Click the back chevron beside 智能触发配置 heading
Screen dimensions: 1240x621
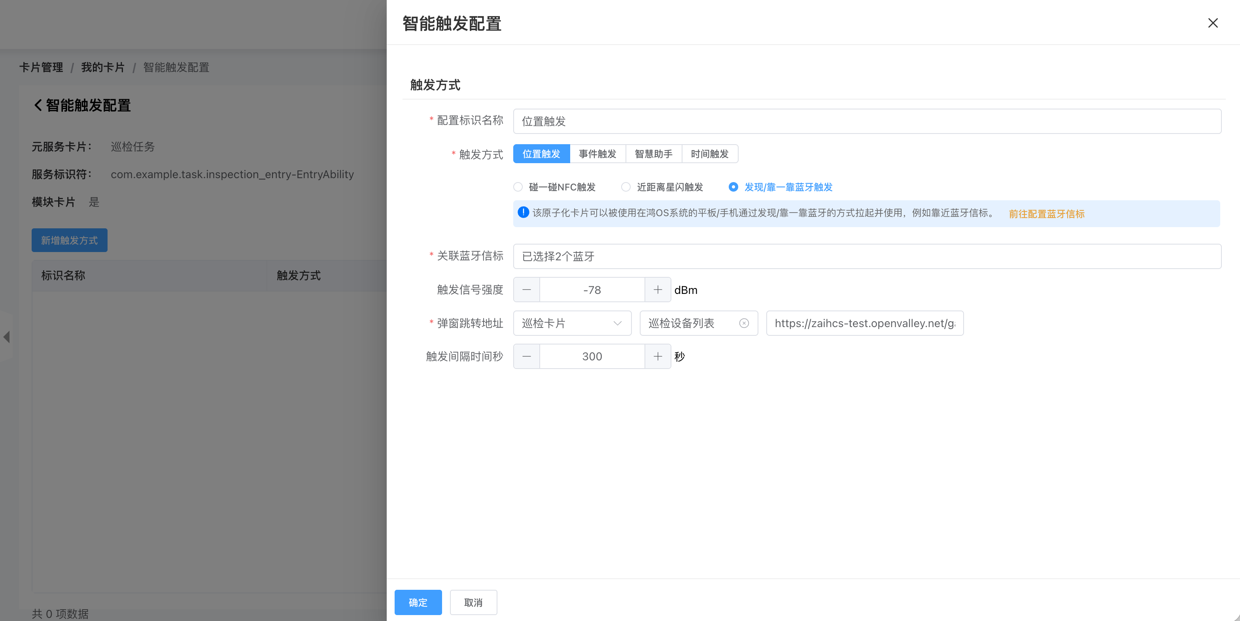click(38, 105)
